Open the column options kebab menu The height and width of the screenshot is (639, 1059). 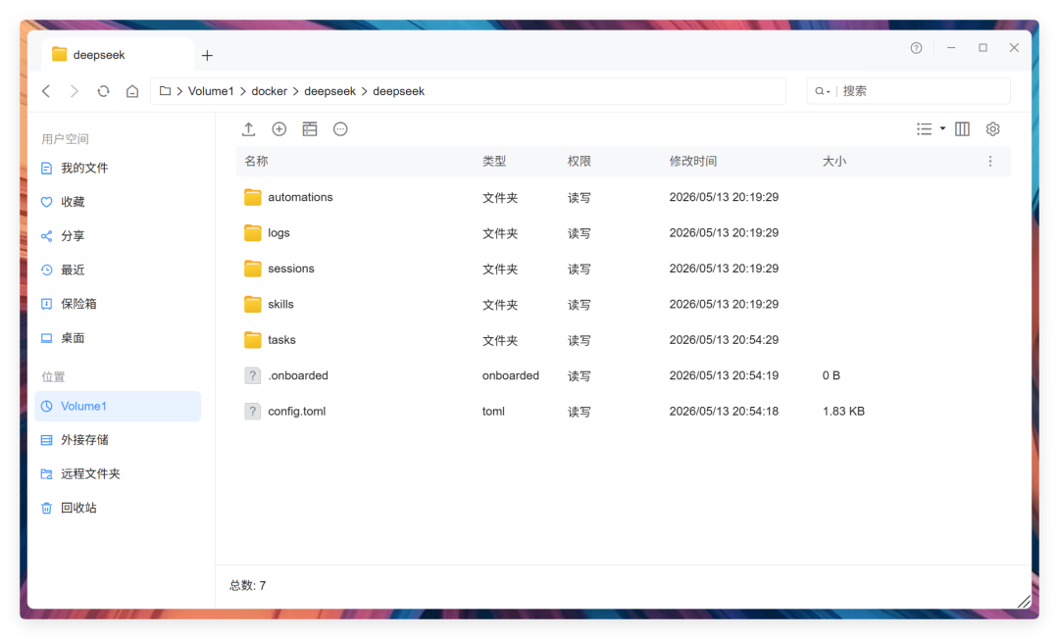(x=990, y=162)
